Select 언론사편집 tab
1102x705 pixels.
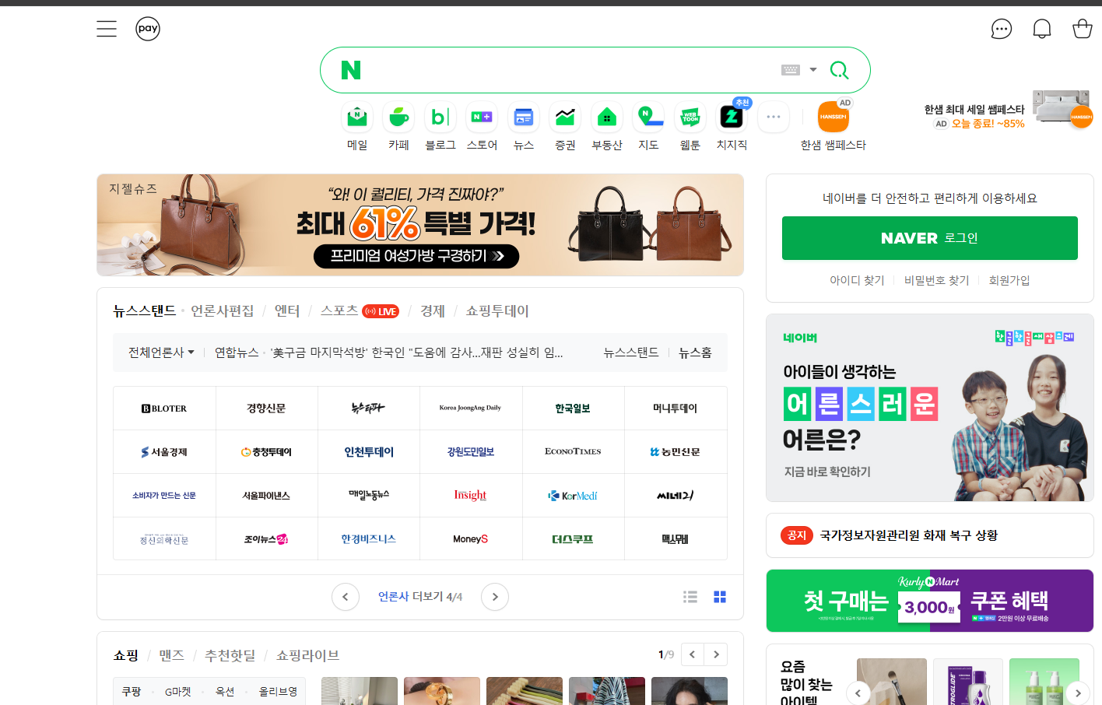click(x=223, y=311)
